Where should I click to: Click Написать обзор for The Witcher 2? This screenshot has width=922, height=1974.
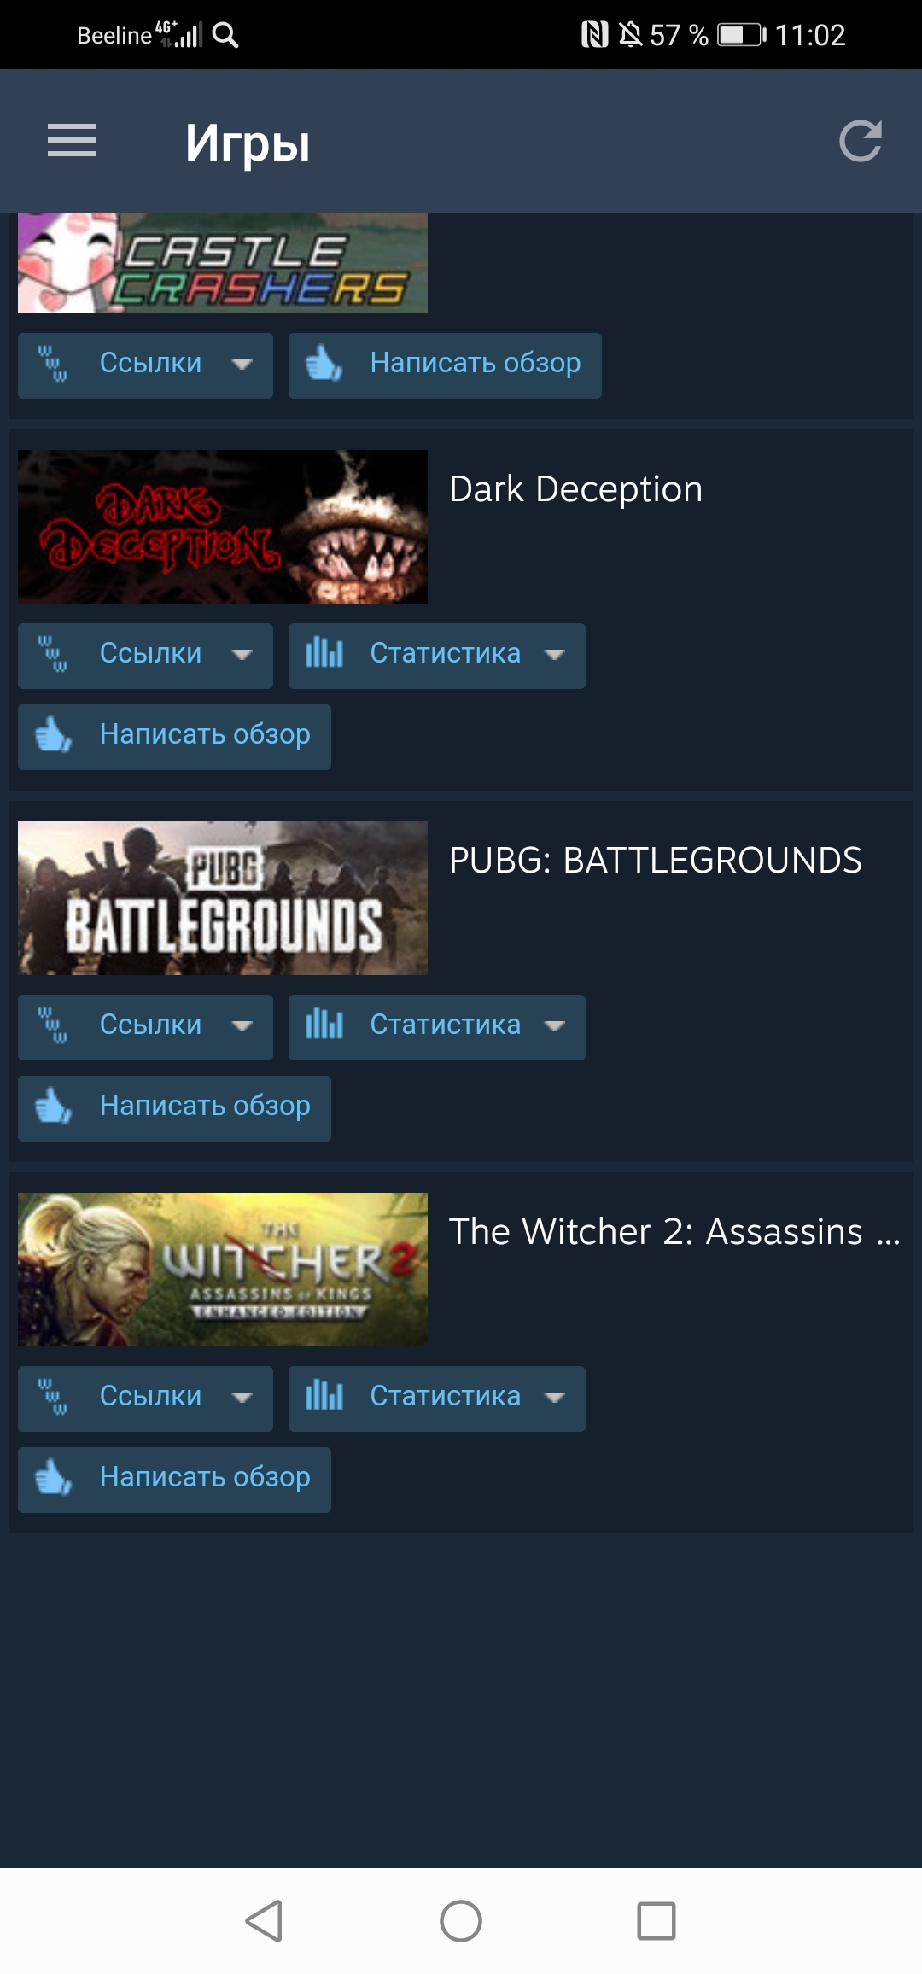click(174, 1480)
